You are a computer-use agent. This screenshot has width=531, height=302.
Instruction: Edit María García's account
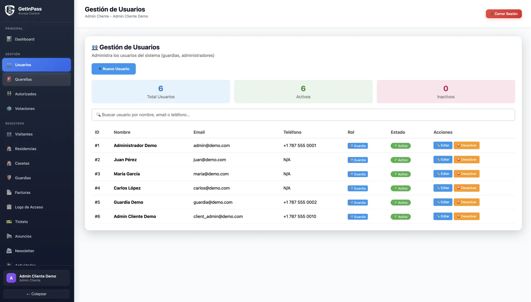(x=443, y=174)
